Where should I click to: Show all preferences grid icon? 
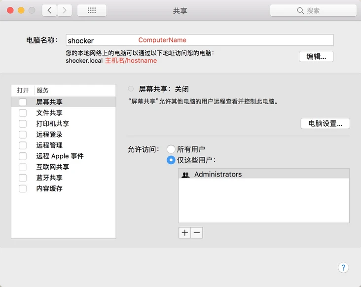pyautogui.click(x=92, y=10)
